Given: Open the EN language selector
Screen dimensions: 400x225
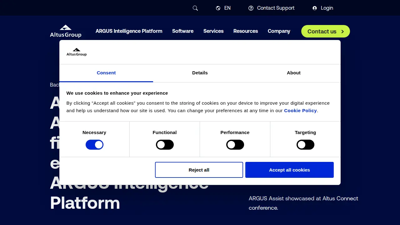Looking at the screenshot, I should point(227,8).
